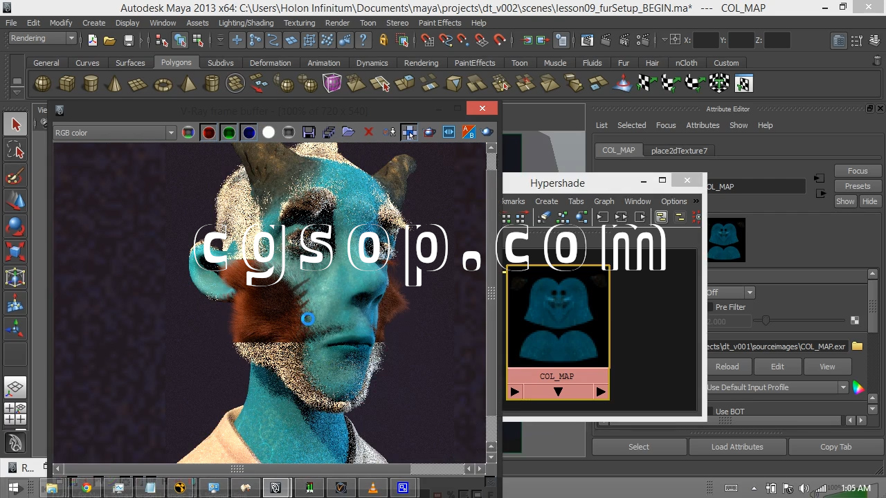
Task: Open the Texturing menu
Action: click(x=299, y=23)
